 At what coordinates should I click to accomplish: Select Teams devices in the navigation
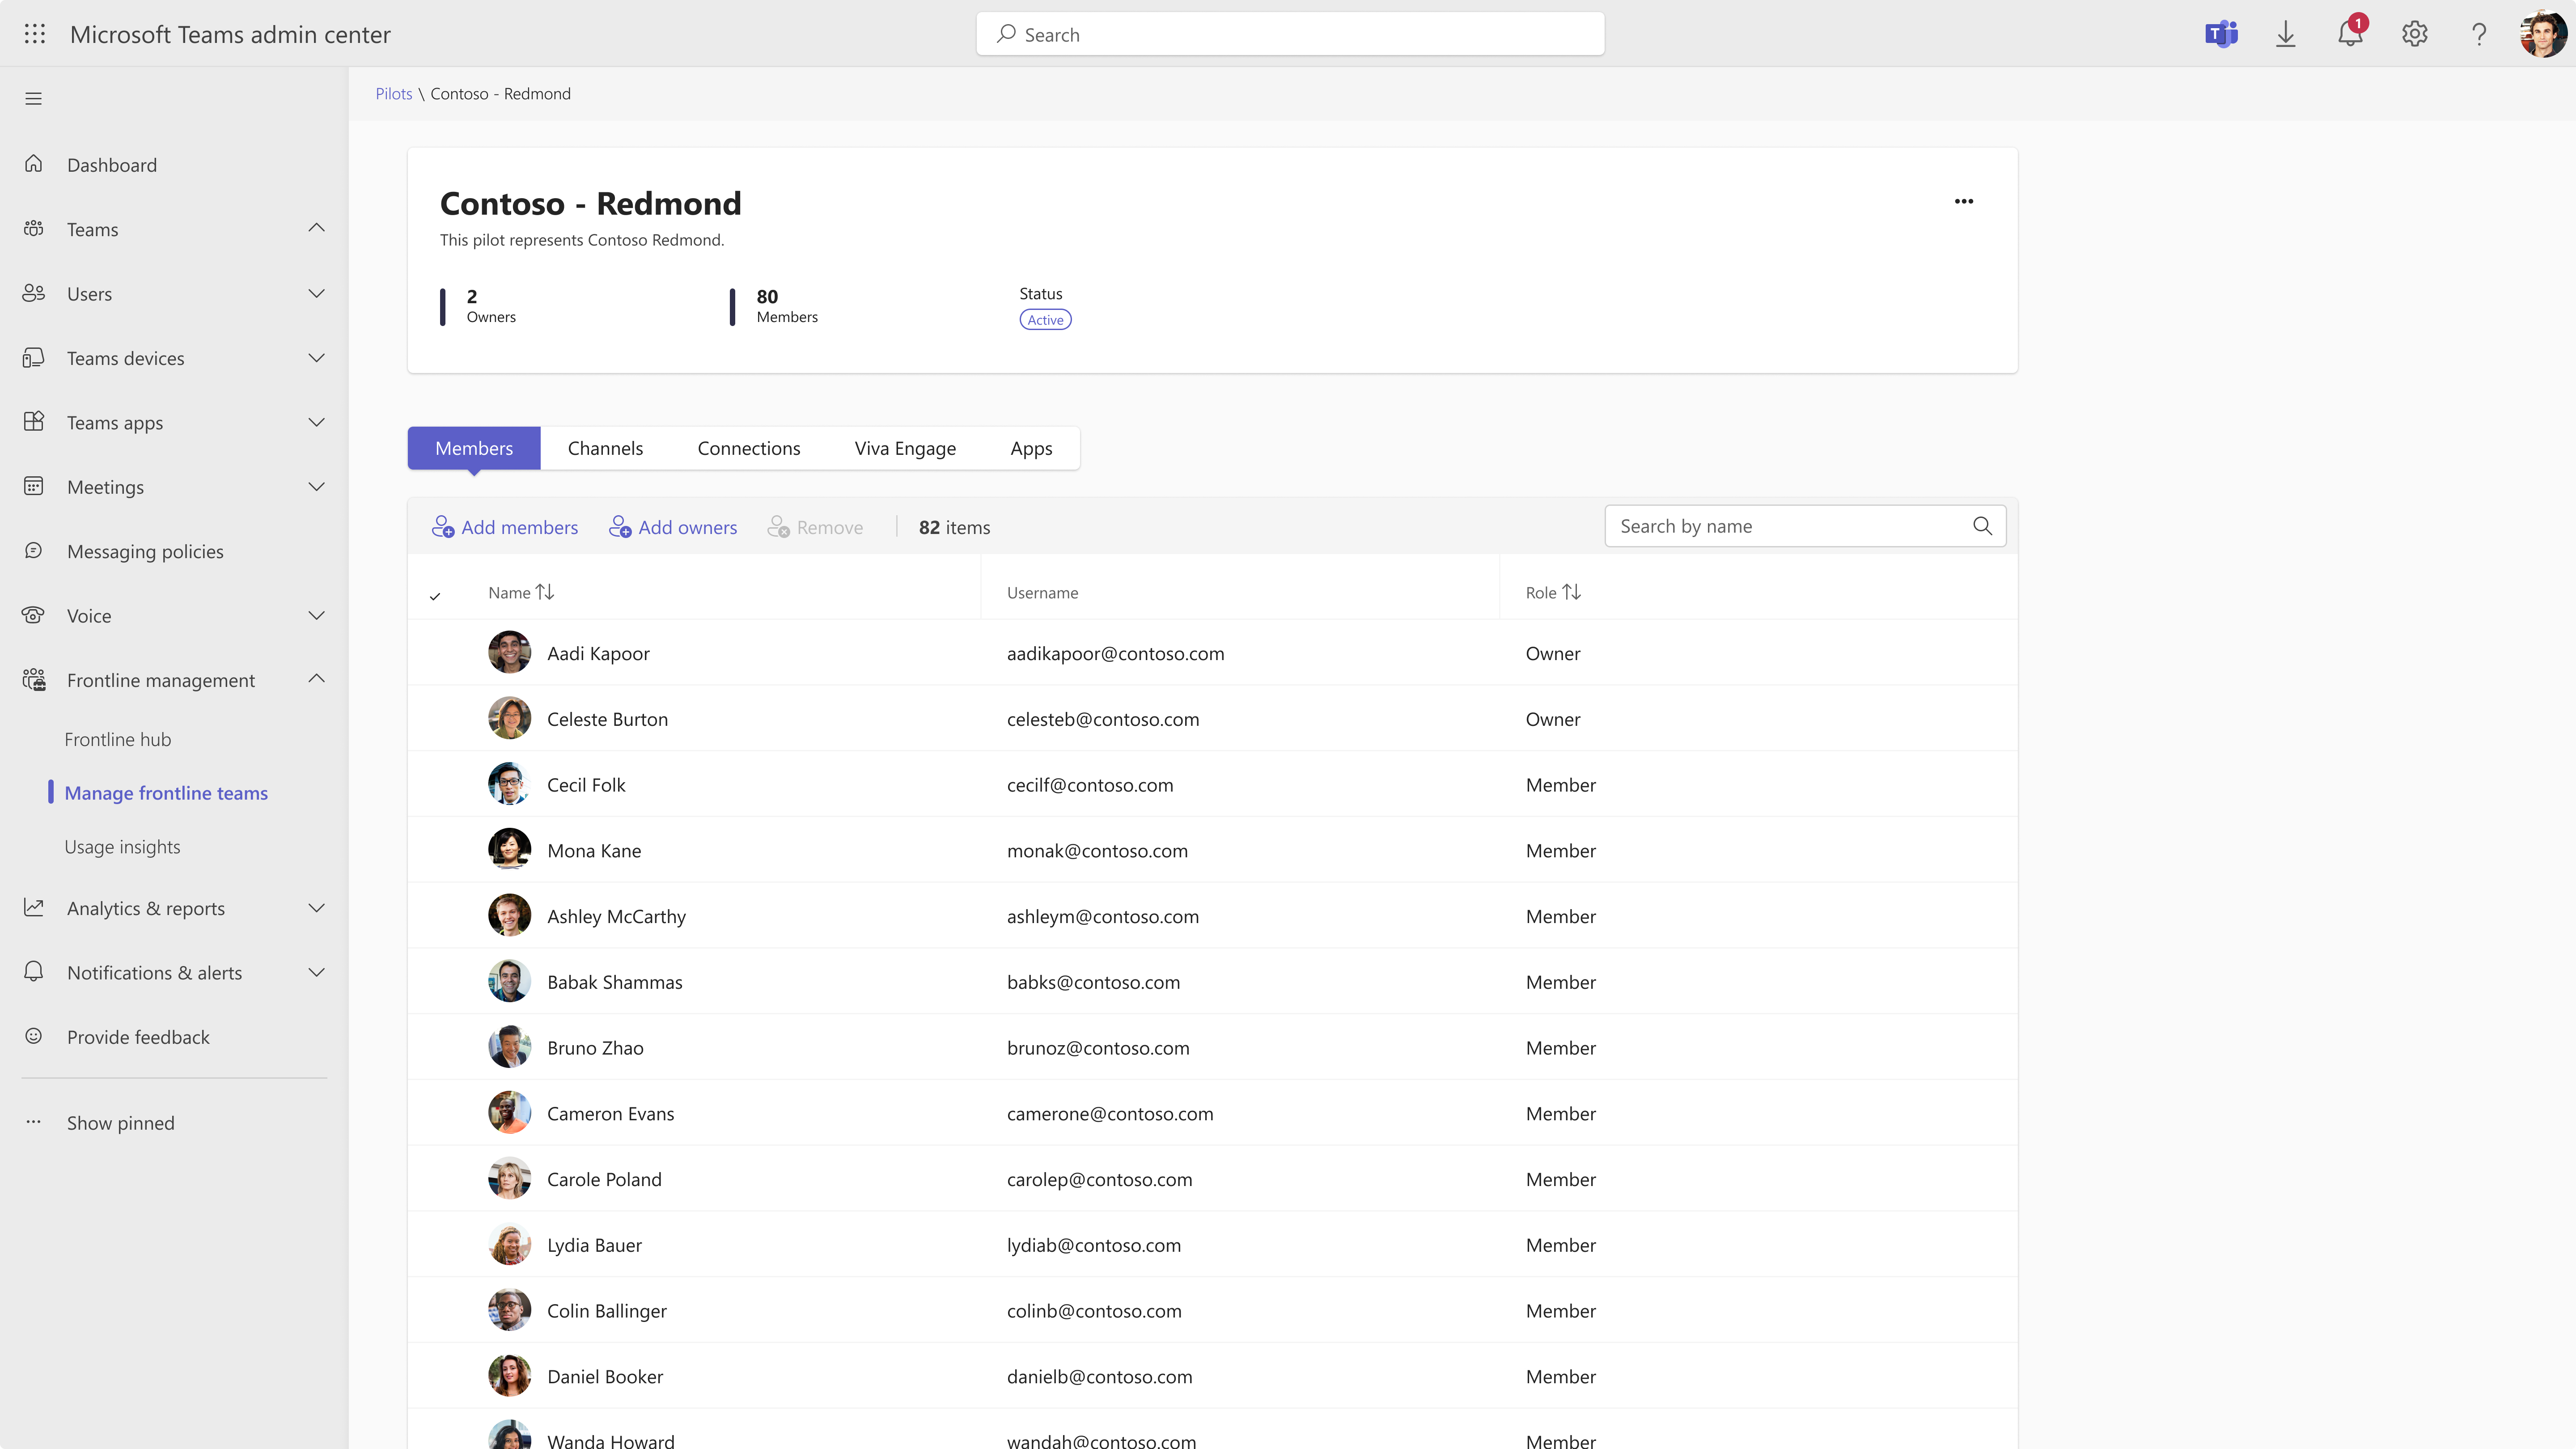tap(125, 357)
